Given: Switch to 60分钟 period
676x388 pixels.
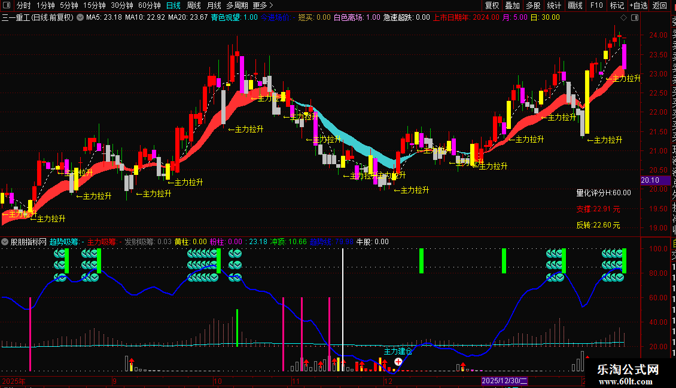Looking at the screenshot, I should (150, 5).
